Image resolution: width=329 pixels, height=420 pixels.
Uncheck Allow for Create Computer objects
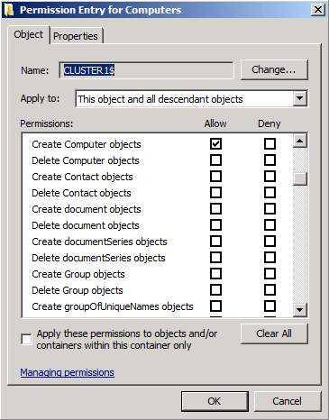pyautogui.click(x=215, y=144)
